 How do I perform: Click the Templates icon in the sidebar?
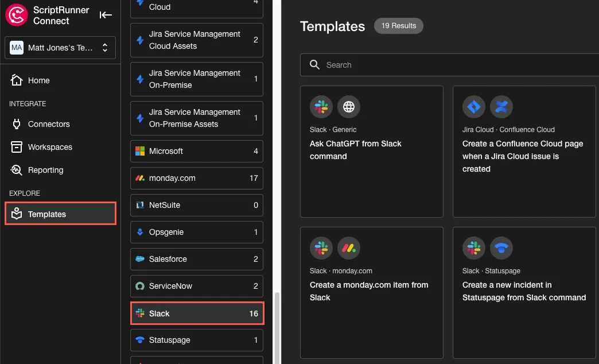[x=17, y=214]
